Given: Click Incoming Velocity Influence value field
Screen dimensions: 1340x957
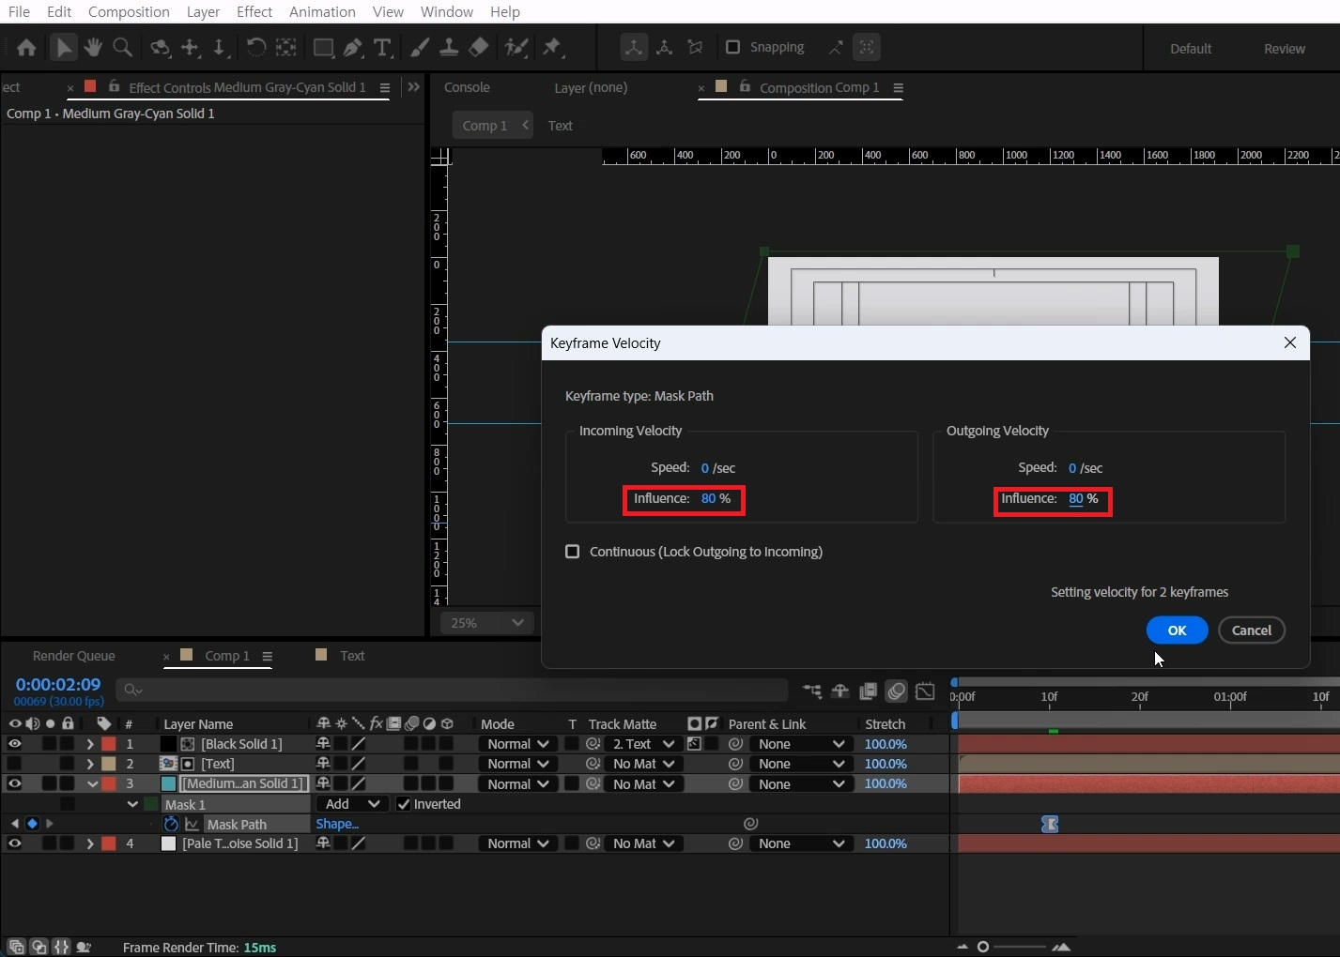Looking at the screenshot, I should pos(708,498).
